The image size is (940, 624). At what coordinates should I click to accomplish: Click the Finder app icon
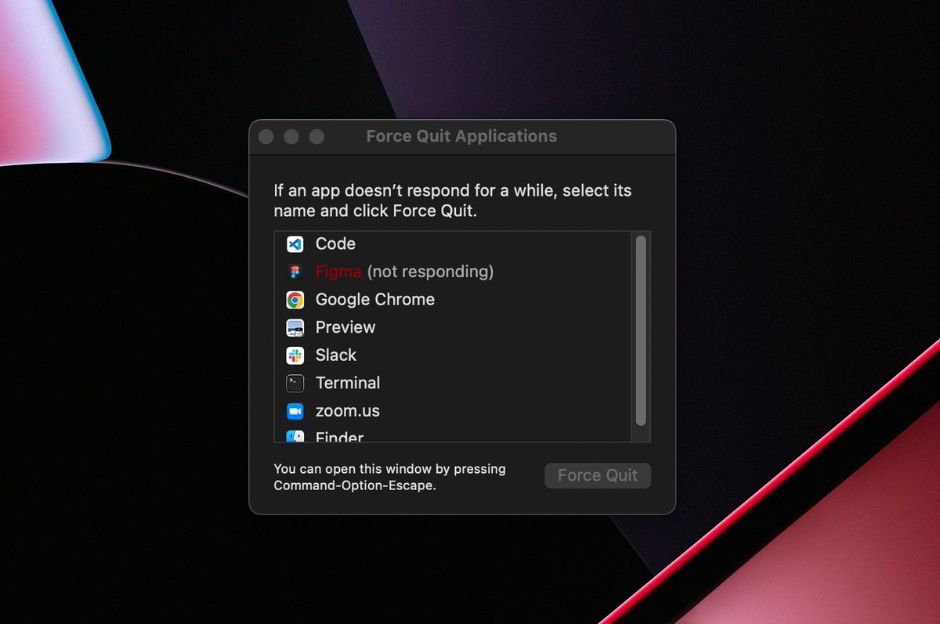(x=295, y=436)
